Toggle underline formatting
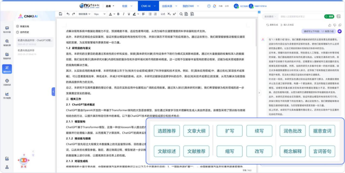 click(128, 14)
